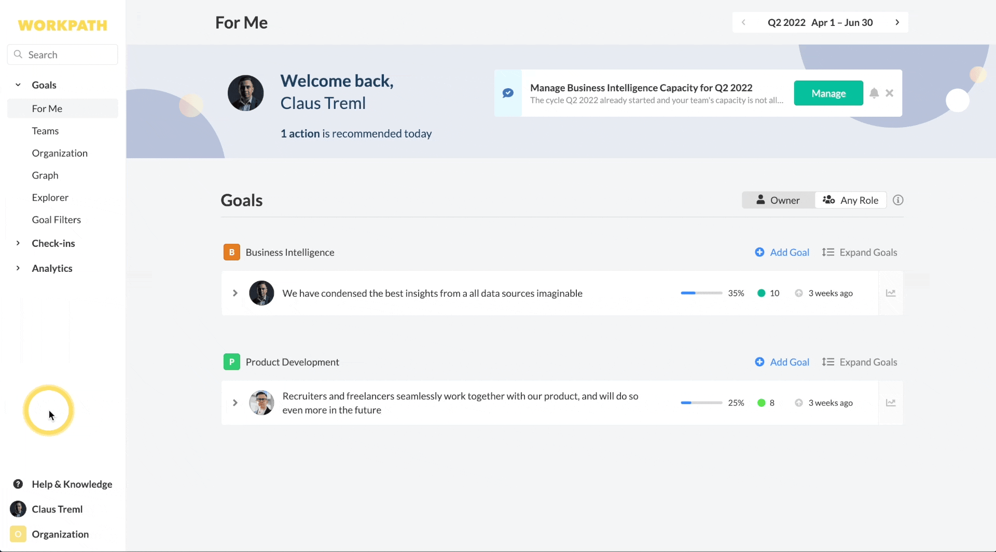The height and width of the screenshot is (552, 996).
Task: Click the 35% progress bar
Action: tap(701, 293)
